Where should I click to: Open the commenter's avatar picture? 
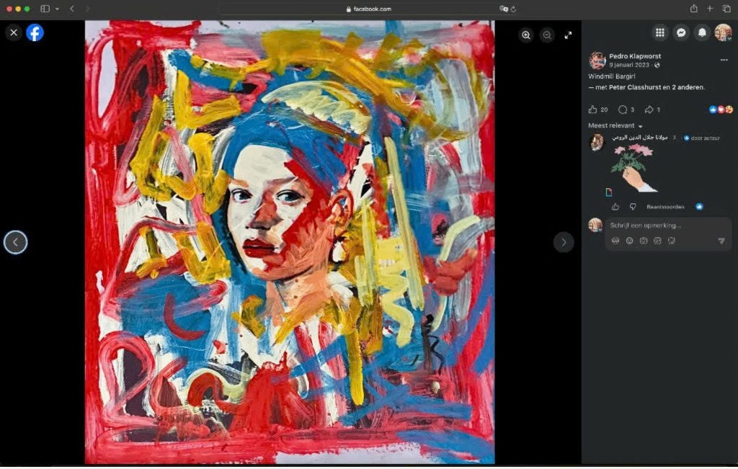tap(596, 142)
